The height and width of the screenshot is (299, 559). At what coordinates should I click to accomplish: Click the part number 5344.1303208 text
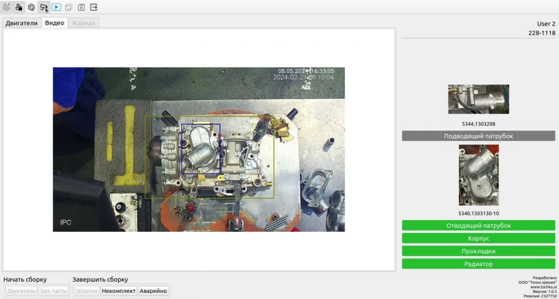coord(478,124)
